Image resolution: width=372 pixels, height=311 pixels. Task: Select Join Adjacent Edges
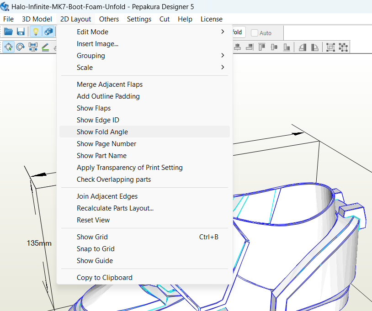tap(144, 196)
